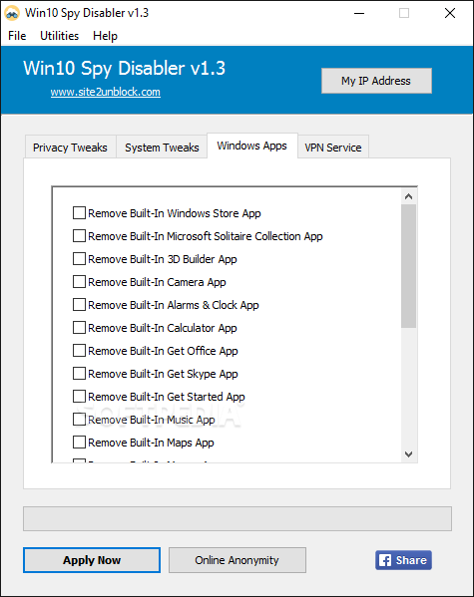Minimize the Win10 Spy Disabler window
Screen dimensions: 474x597
click(359, 13)
